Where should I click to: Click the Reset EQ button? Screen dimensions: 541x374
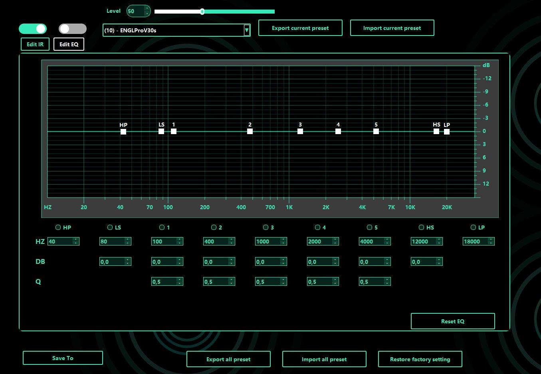453,321
